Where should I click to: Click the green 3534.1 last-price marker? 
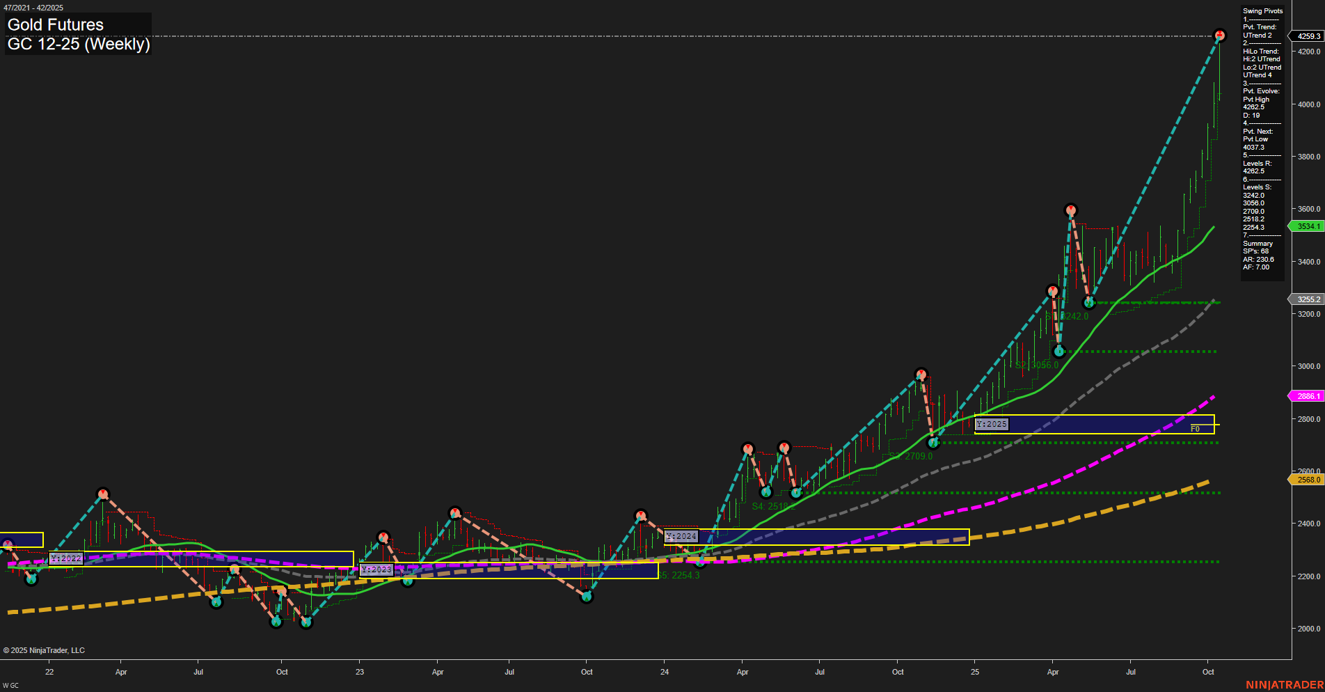tap(1307, 226)
